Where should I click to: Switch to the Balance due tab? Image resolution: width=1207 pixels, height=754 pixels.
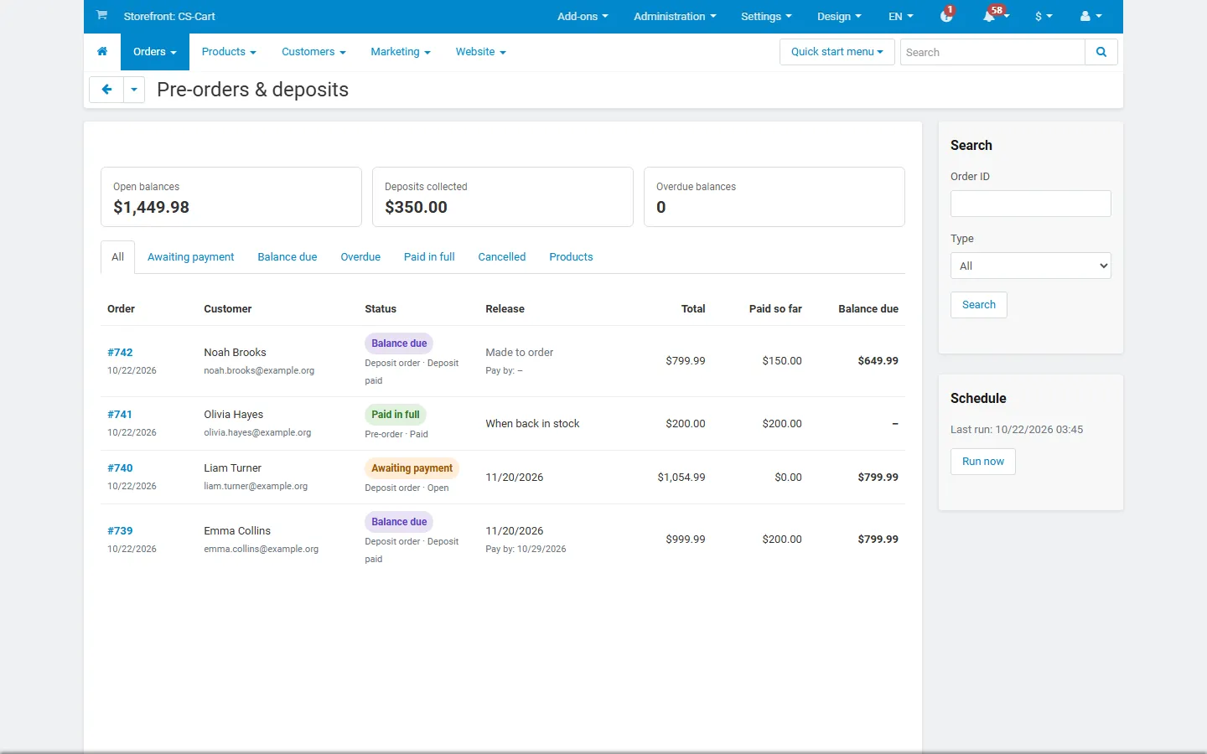pos(287,257)
